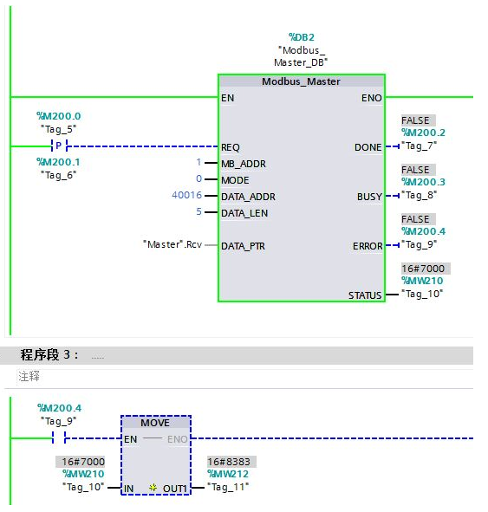The width and height of the screenshot is (488, 512).
Task: Click FALSE monitor value above %M200.4
Action: pos(418,219)
